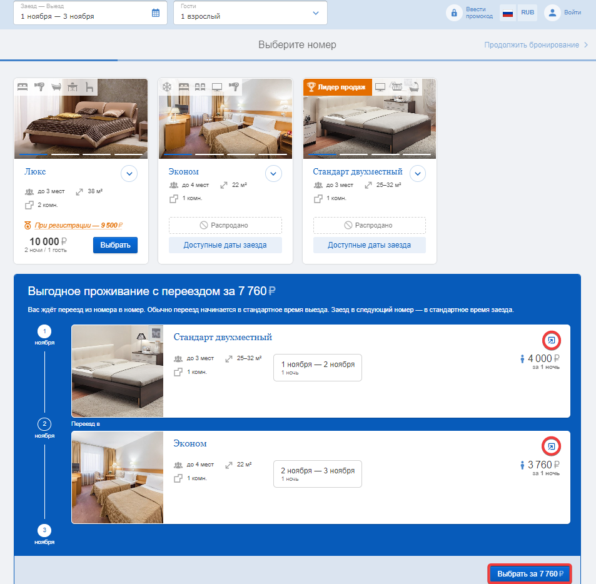This screenshot has width=596, height=584.
Task: Click the При регистрации — 9 500 ₽ link
Action: point(78,225)
